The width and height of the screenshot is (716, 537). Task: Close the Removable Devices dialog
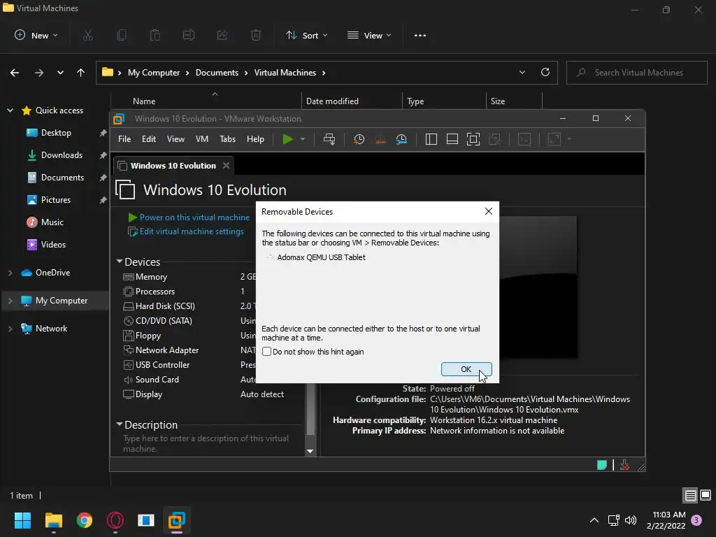489,211
